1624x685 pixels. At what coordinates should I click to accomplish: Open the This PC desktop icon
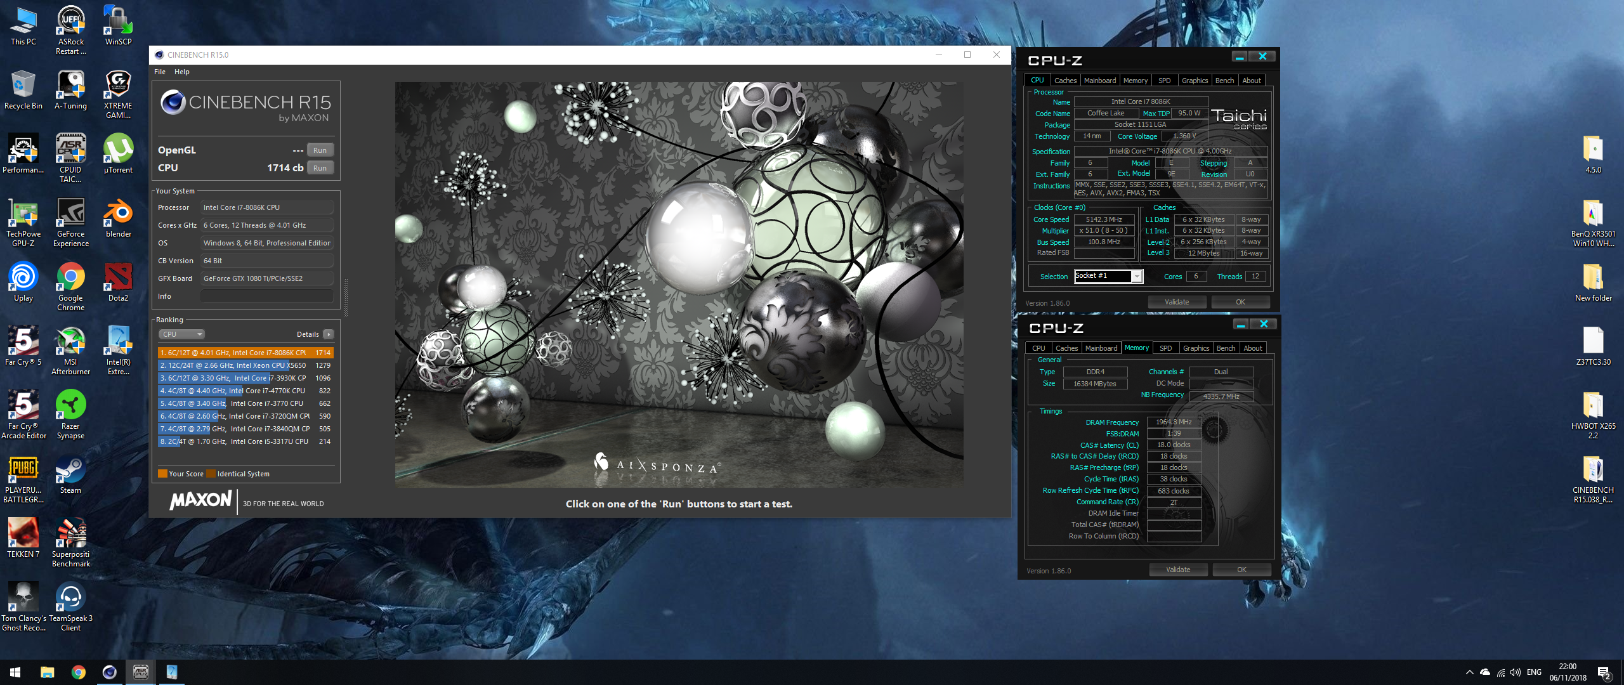[23, 27]
